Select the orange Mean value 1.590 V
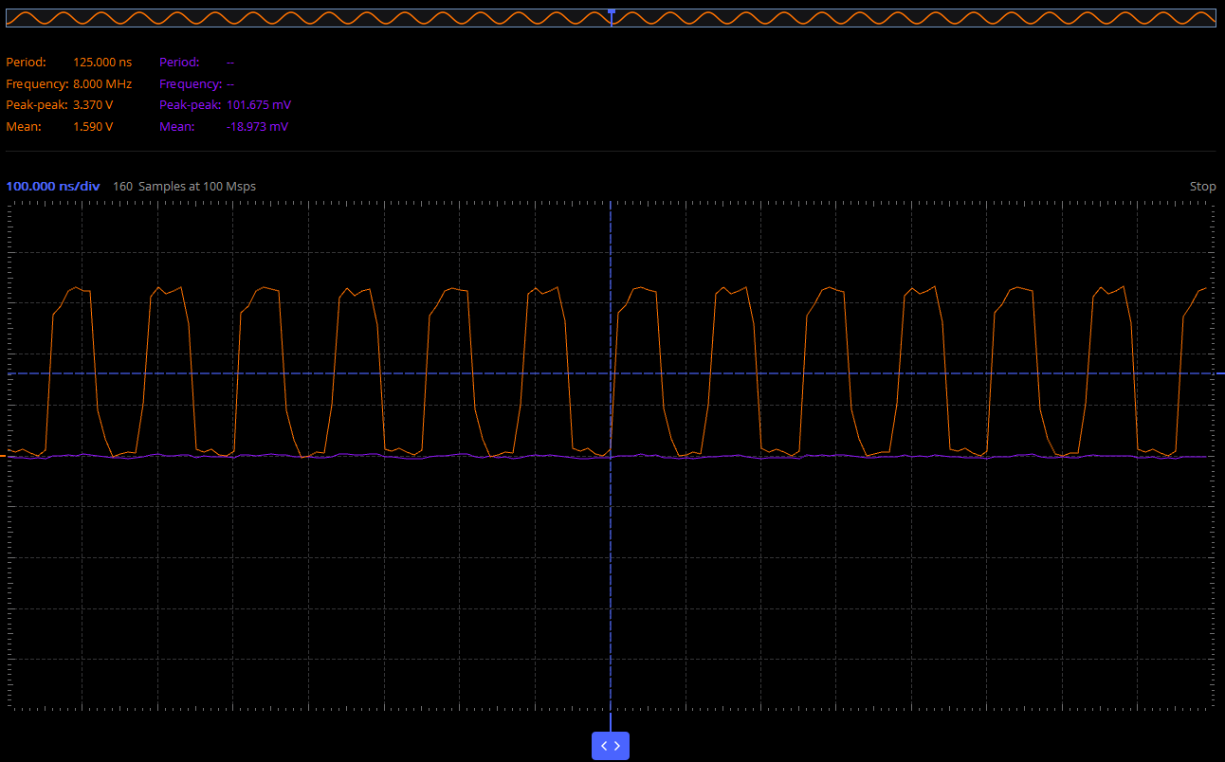This screenshot has height=762, width=1225. (x=93, y=127)
